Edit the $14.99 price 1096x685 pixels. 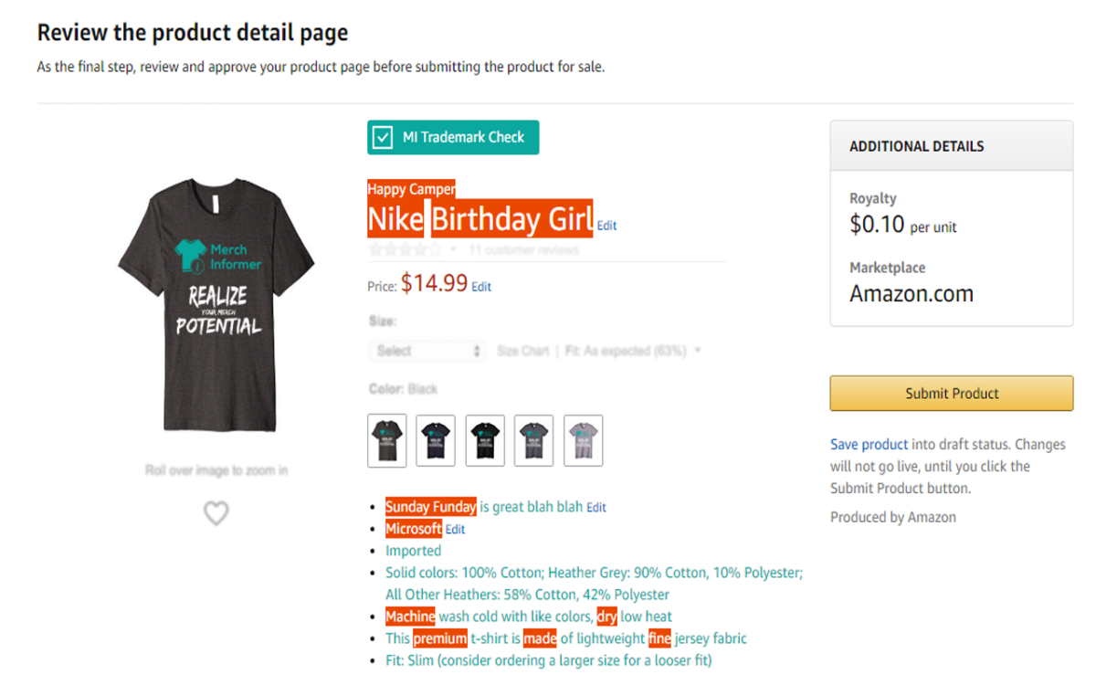coord(481,287)
